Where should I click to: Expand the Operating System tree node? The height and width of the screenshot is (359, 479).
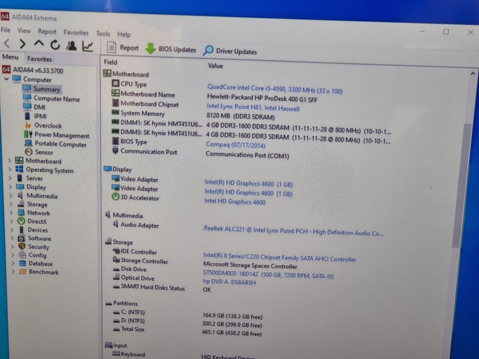pos(10,169)
